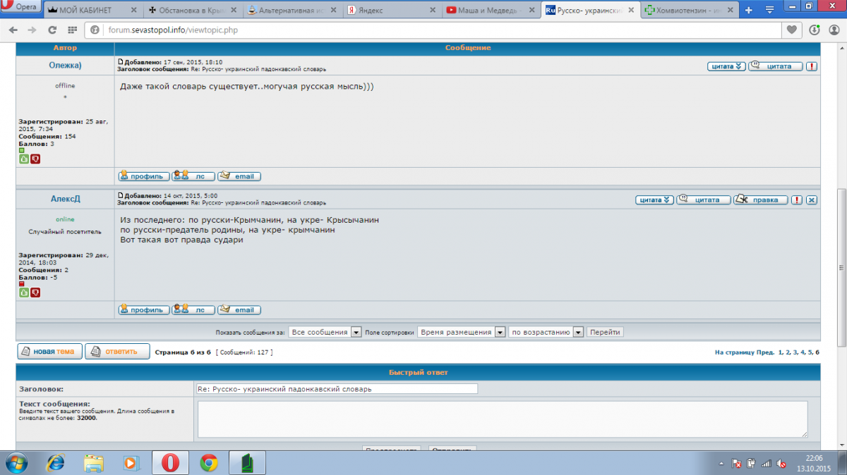Image resolution: width=847 pixels, height=475 pixels.
Task: Expand Все сообщения filter dropdown
Action: [356, 332]
